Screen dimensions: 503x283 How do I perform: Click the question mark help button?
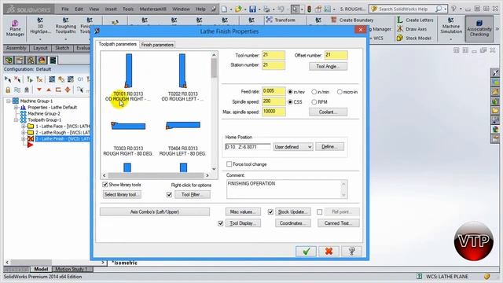pos(351,252)
